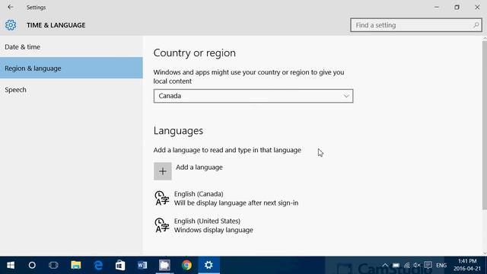487x274 pixels.
Task: Click the scrollbar down arrow
Action: pyautogui.click(x=485, y=253)
